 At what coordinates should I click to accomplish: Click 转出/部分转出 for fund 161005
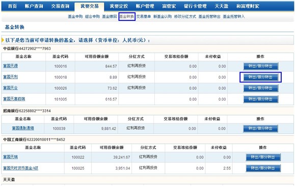point(260,99)
